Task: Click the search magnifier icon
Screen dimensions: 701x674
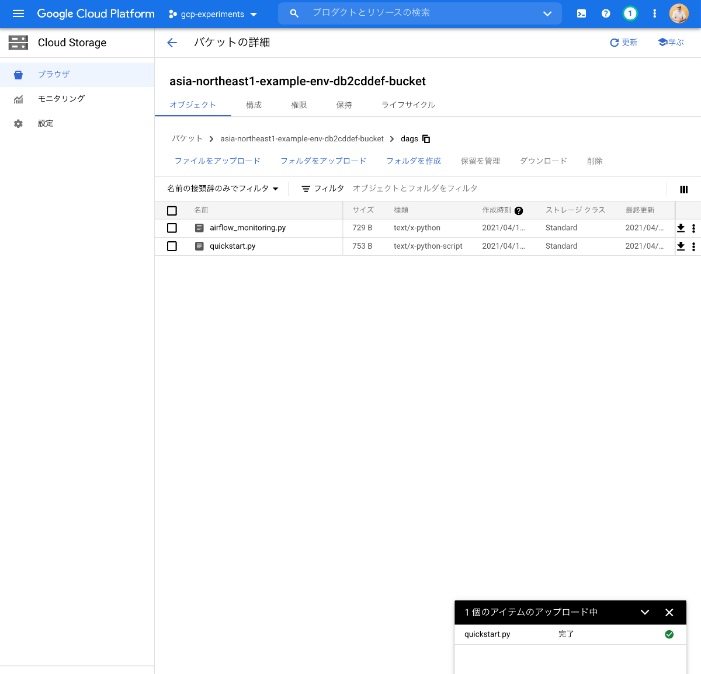Action: pyautogui.click(x=294, y=13)
